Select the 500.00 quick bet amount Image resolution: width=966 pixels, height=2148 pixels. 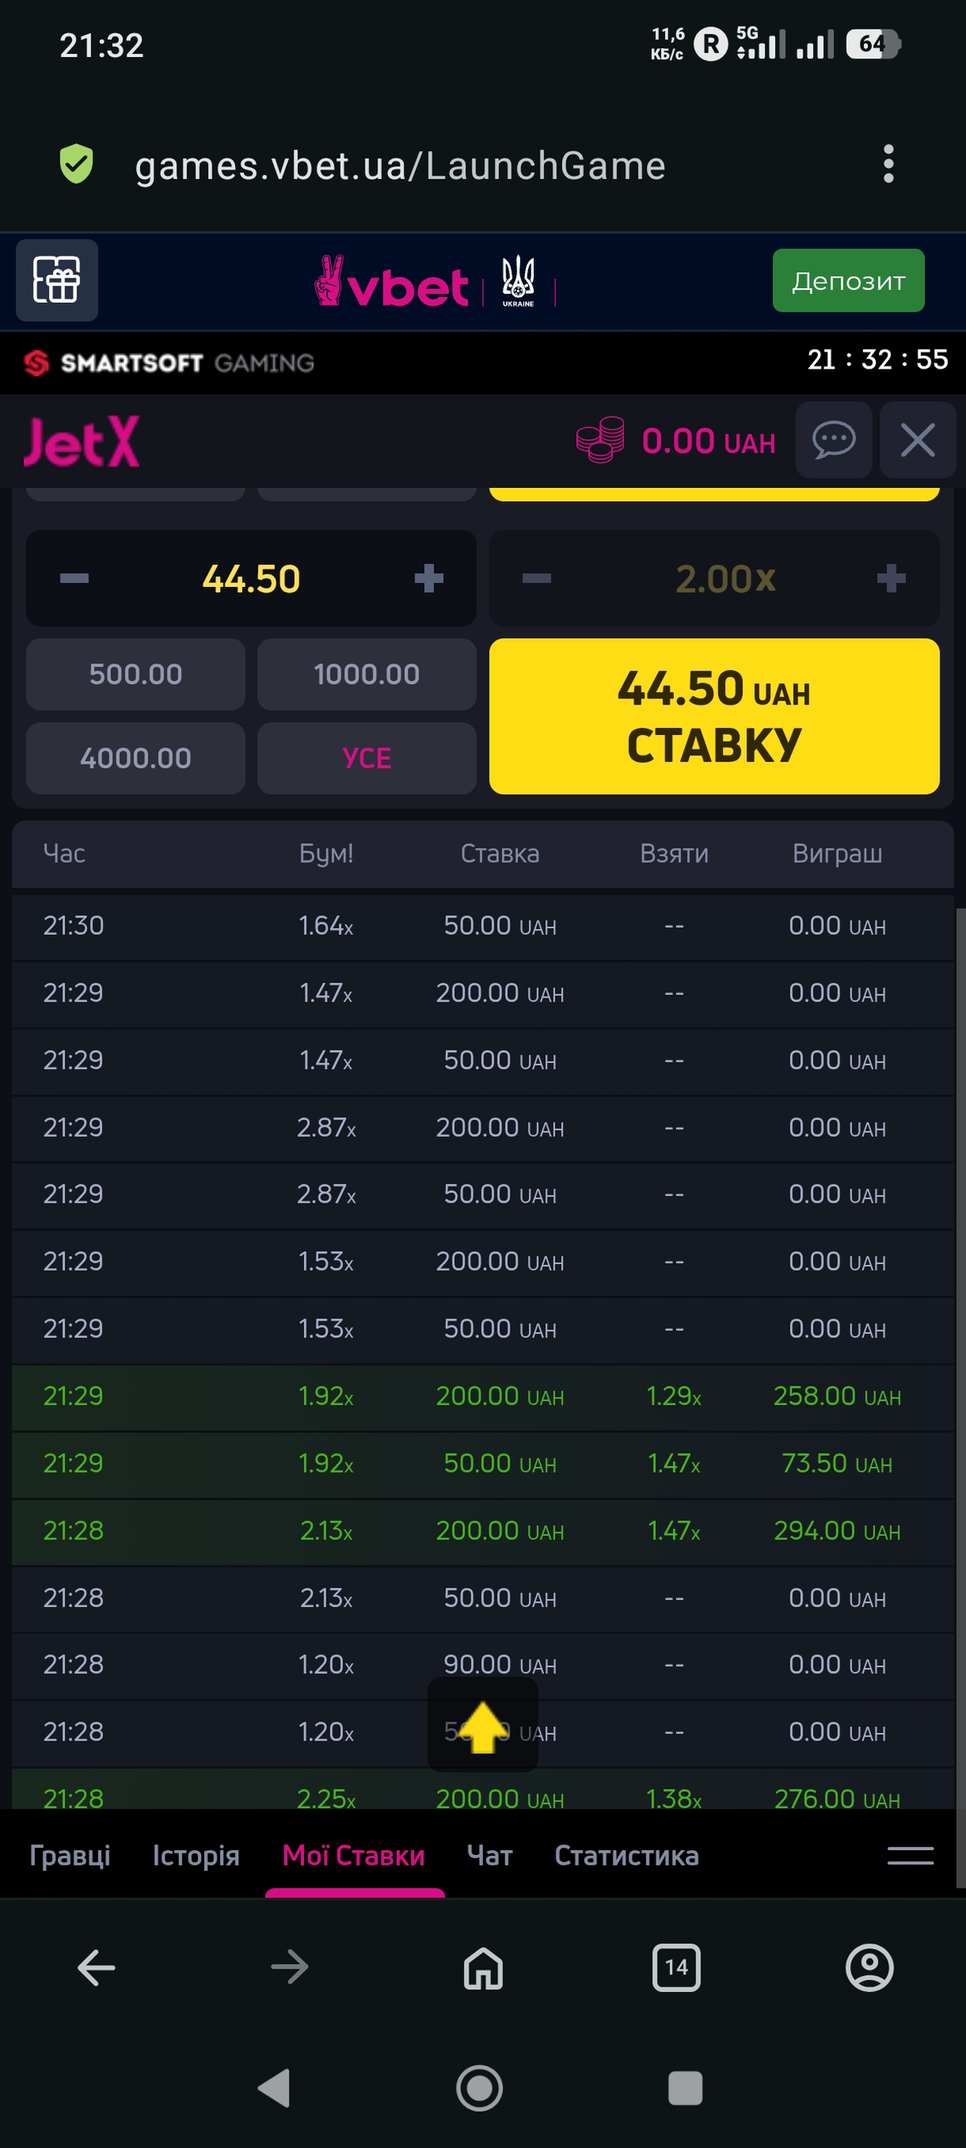point(135,674)
